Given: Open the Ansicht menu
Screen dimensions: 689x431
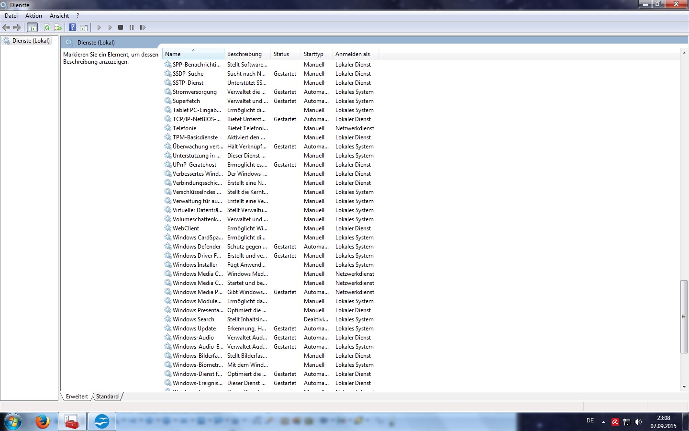Looking at the screenshot, I should click(59, 16).
